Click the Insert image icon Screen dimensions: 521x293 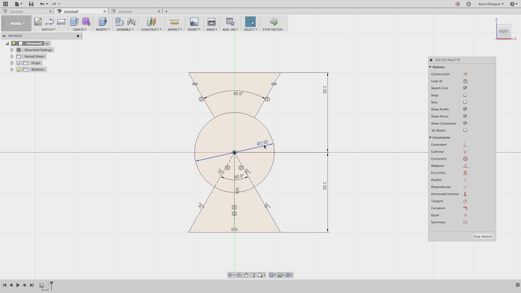[194, 22]
